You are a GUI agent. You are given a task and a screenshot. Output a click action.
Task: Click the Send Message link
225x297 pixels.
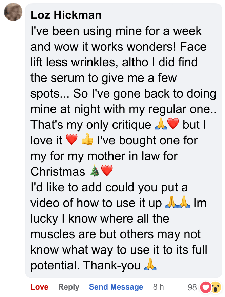click(116, 287)
